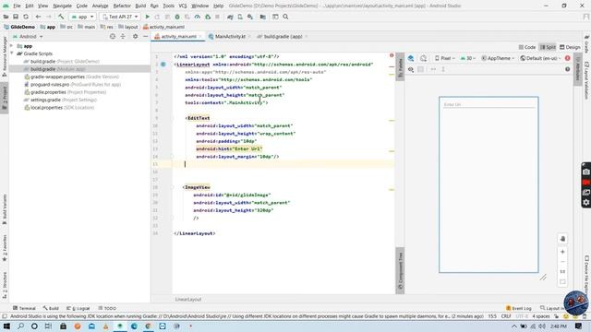Open the Default (en-us) locale dropdown
591x332 pixels.
[540, 58]
